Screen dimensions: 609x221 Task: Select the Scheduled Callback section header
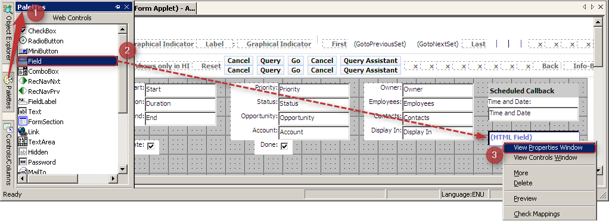[x=533, y=91]
